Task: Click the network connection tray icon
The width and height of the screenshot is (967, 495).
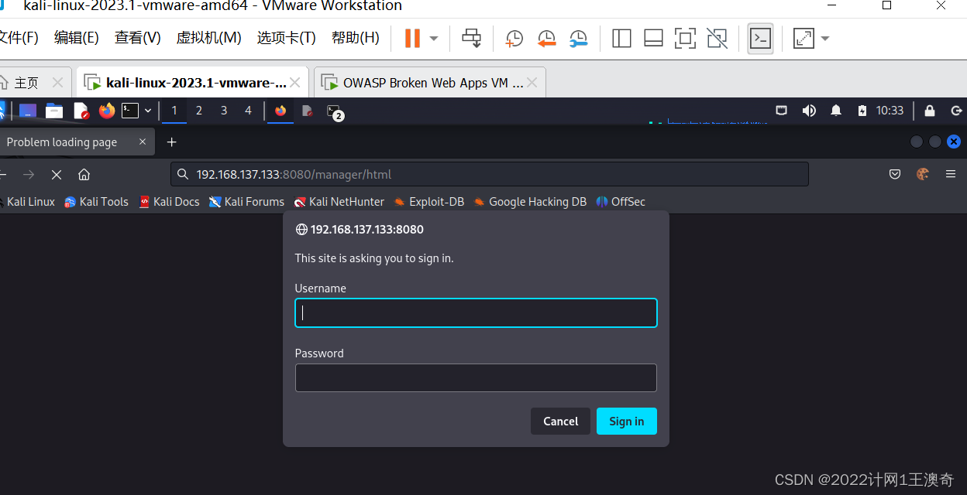Action: [782, 111]
